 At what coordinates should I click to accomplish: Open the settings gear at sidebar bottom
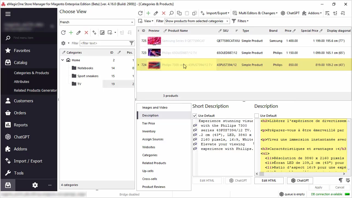coord(35,185)
